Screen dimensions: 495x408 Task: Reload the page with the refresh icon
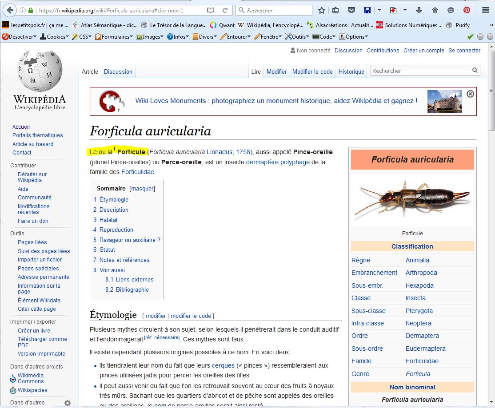coord(225,10)
